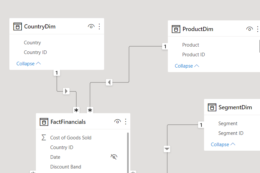Viewport: 260px width, 173px height.
Task: Collapse the ProductDim table
Action: [x=187, y=66]
